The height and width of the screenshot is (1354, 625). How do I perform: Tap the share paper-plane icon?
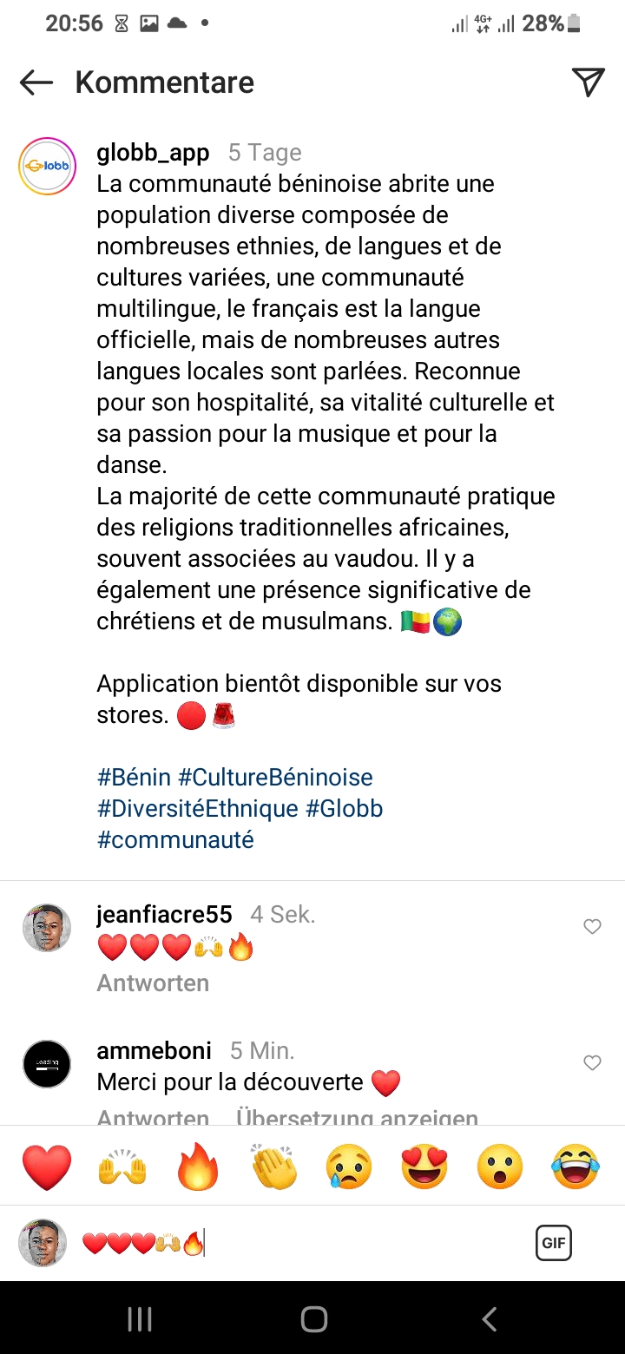pyautogui.click(x=588, y=82)
